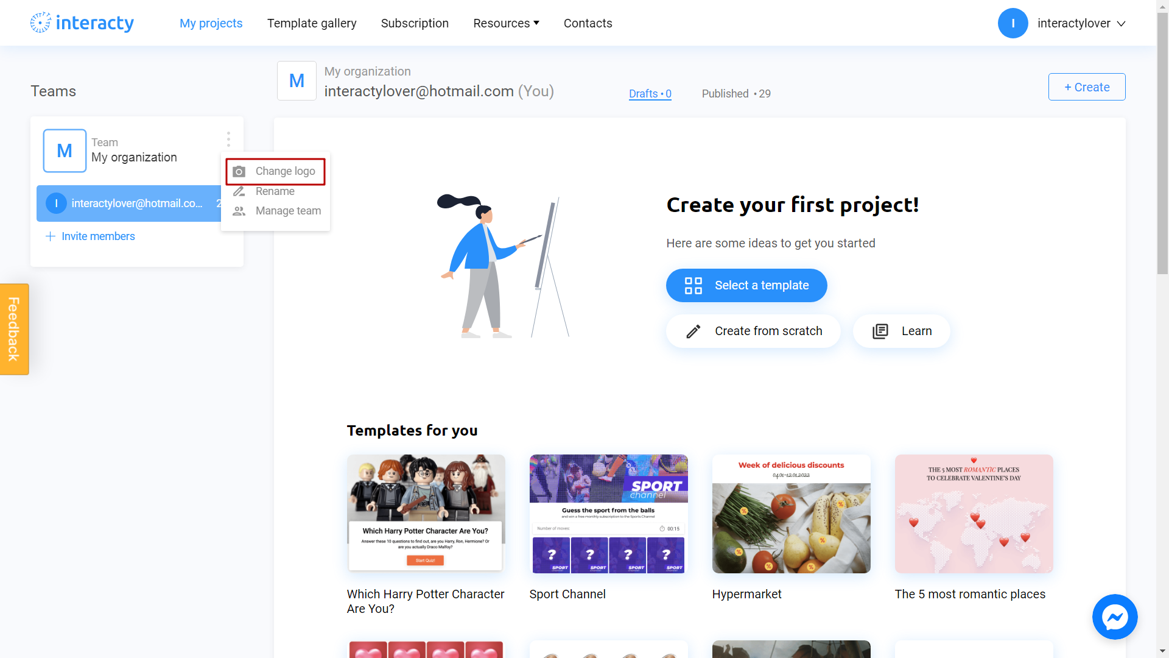Click the Manage team icon
The width and height of the screenshot is (1169, 658).
coord(239,210)
